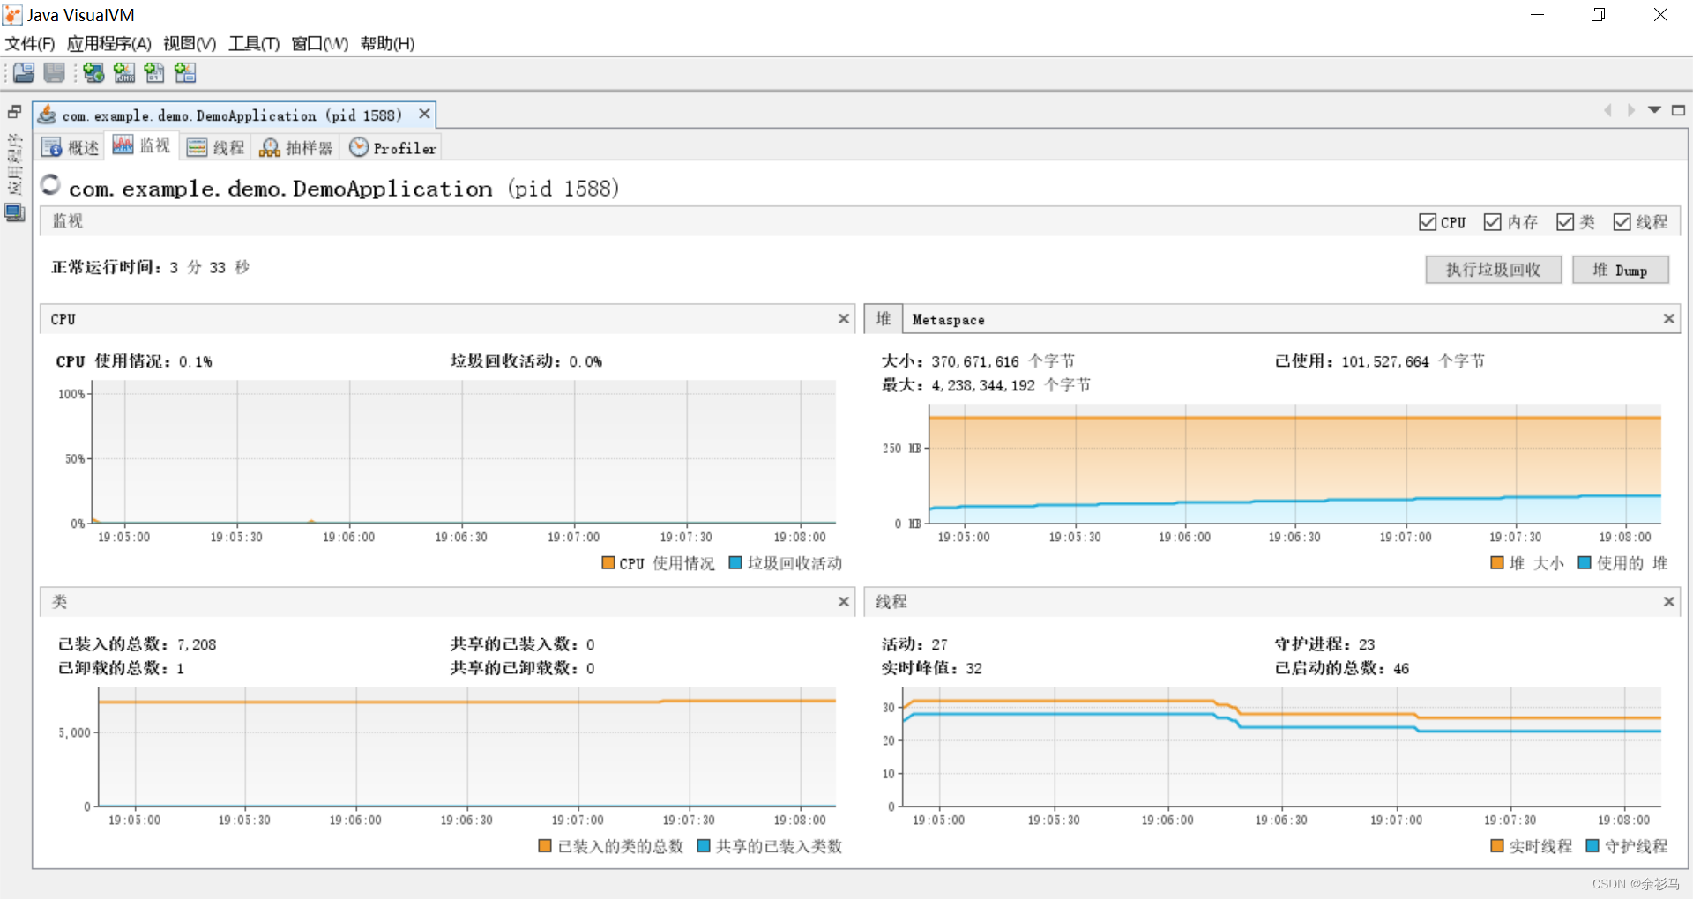The image size is (1693, 899).
Task: Click the computer icon in the left sidebar
Action: point(14,213)
